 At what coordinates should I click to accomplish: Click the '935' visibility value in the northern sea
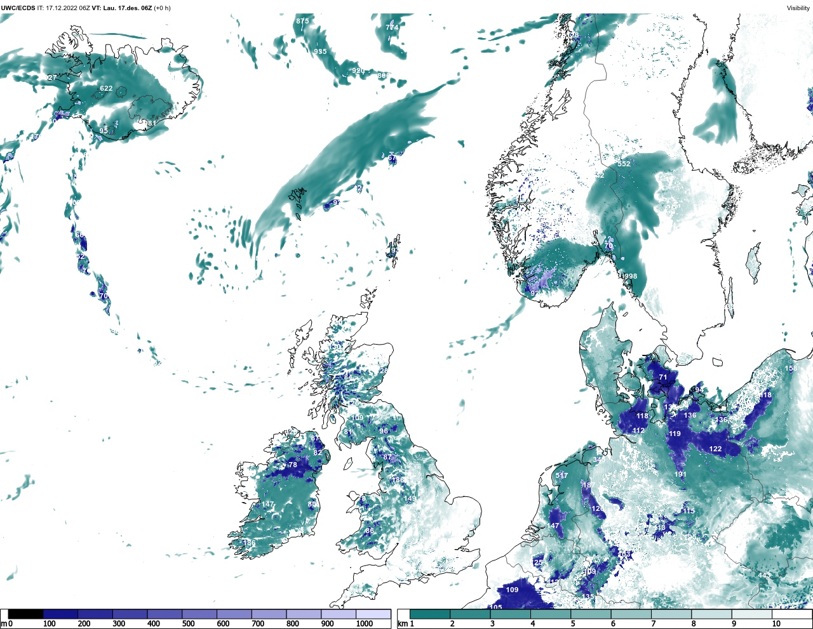(x=320, y=51)
